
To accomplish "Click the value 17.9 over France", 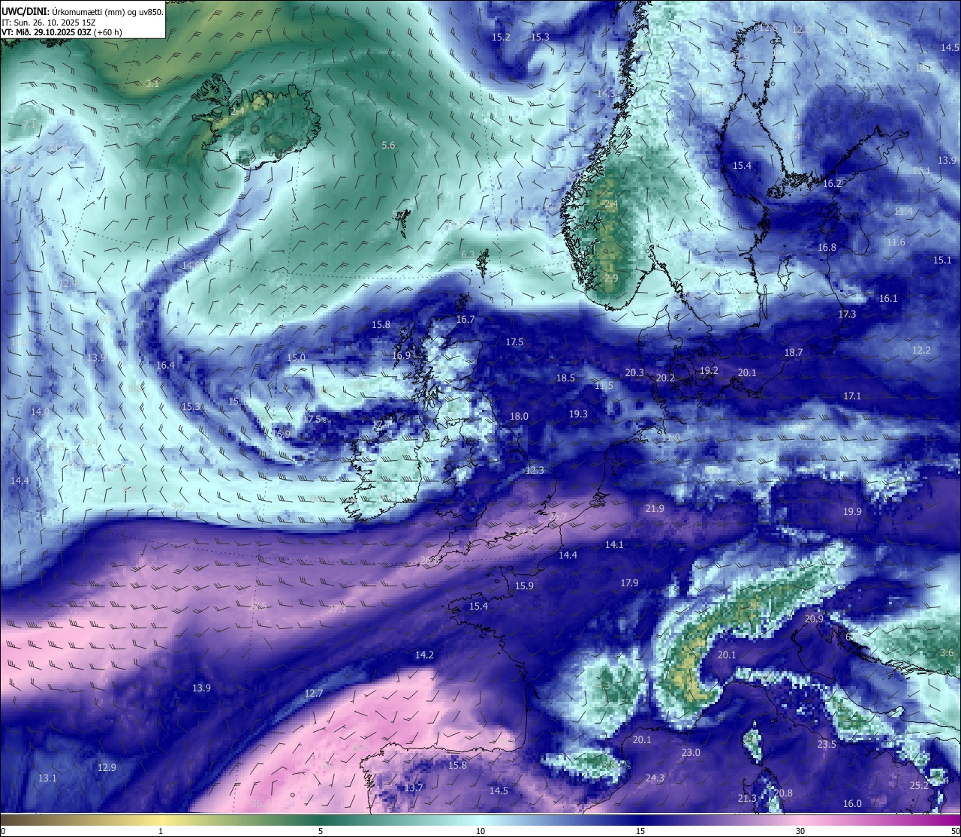I will point(629,583).
